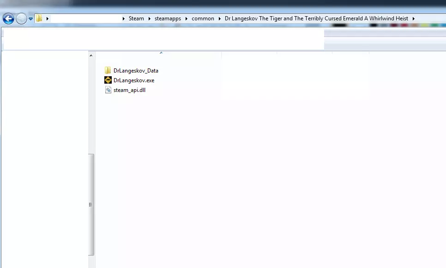Select the DrLangeskov_Data folder name

[x=136, y=71]
